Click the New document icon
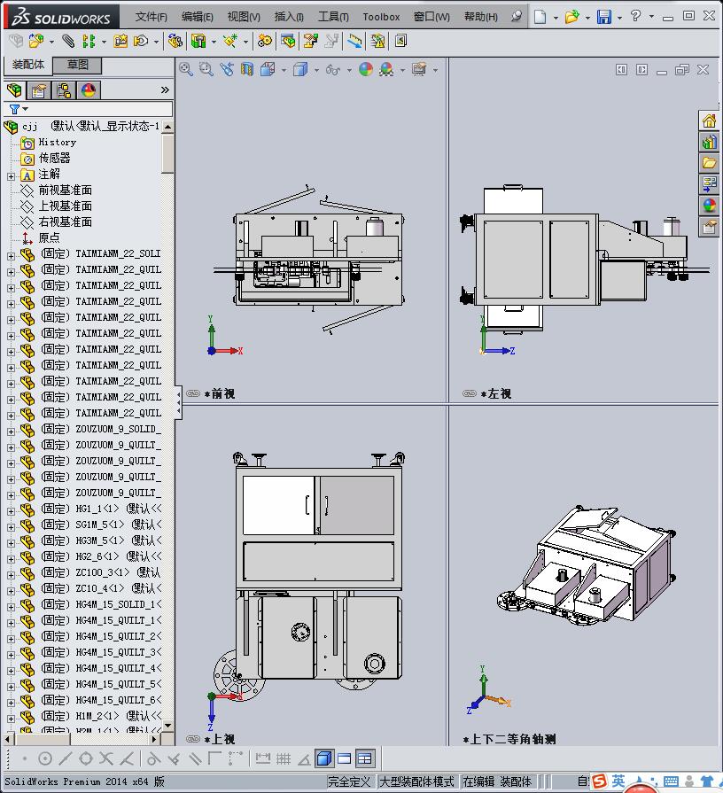Image resolution: width=723 pixels, height=793 pixels. point(540,17)
